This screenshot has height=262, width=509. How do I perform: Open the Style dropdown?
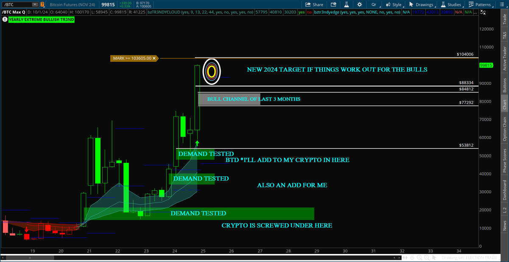(394, 5)
